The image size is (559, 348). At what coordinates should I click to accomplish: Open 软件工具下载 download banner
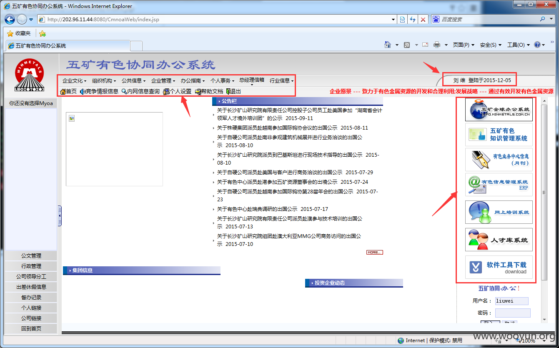[499, 267]
